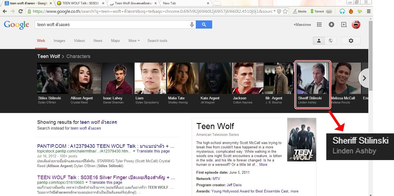The width and height of the screenshot is (394, 196).
Task: Bookmark this page with the star icon
Action: (x=285, y=11)
